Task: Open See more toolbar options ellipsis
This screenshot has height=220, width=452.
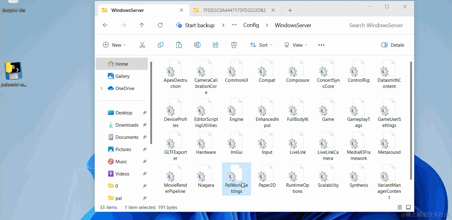Action: coord(321,45)
